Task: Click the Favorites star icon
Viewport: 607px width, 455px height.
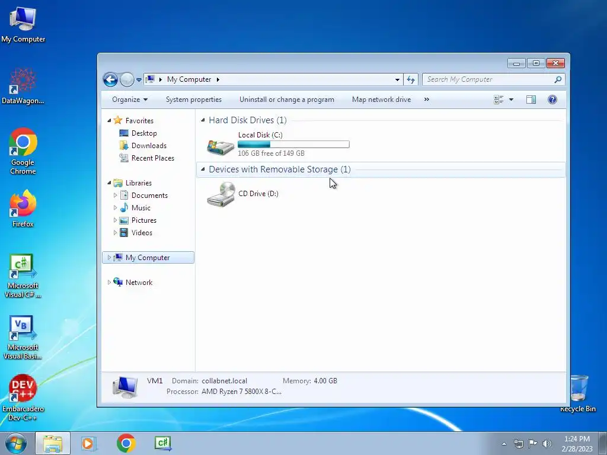Action: pos(118,120)
